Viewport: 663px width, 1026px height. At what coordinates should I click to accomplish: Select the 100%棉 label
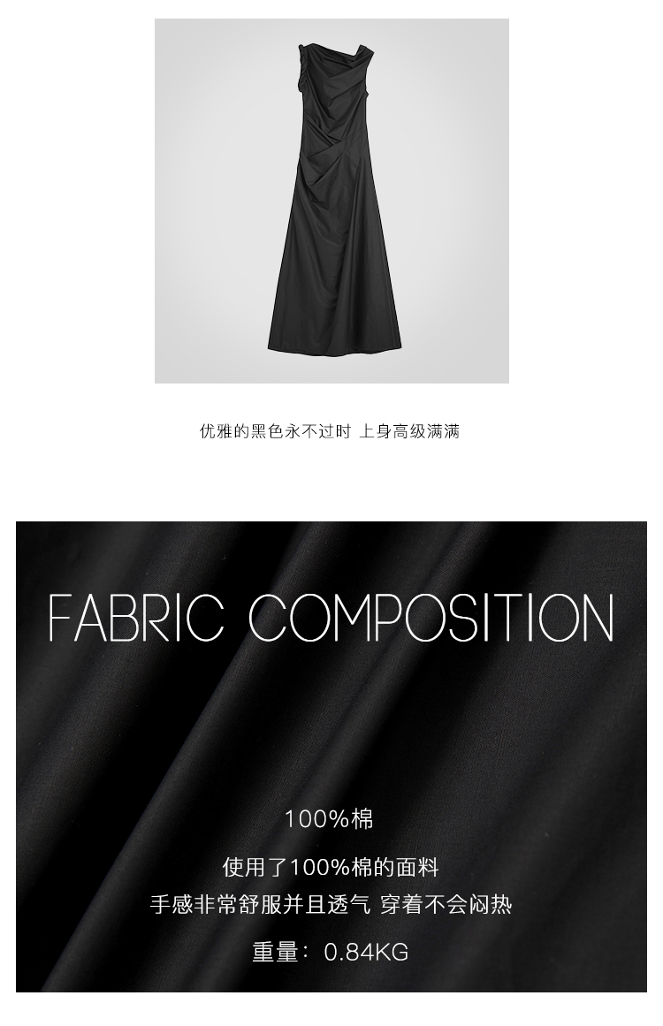pyautogui.click(x=329, y=818)
